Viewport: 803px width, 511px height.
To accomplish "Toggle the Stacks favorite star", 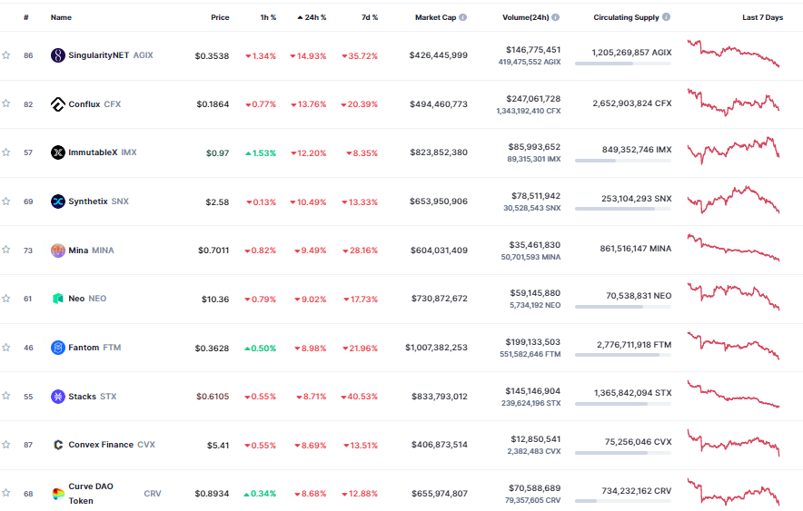I will pos(6,396).
